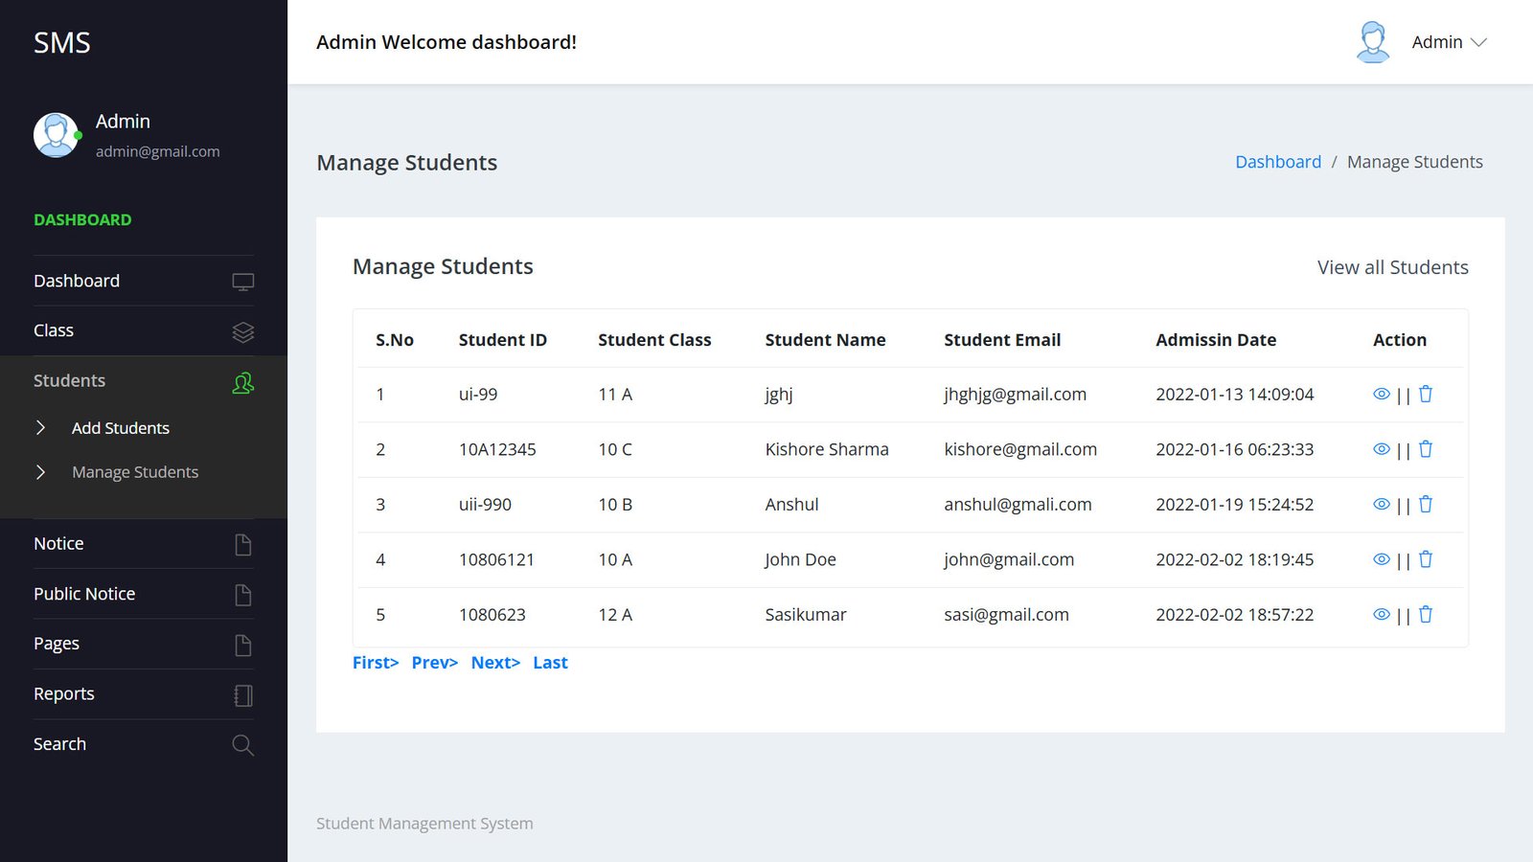The width and height of the screenshot is (1533, 862).
Task: Collapse the Students sidebar menu
Action: pyautogui.click(x=144, y=381)
